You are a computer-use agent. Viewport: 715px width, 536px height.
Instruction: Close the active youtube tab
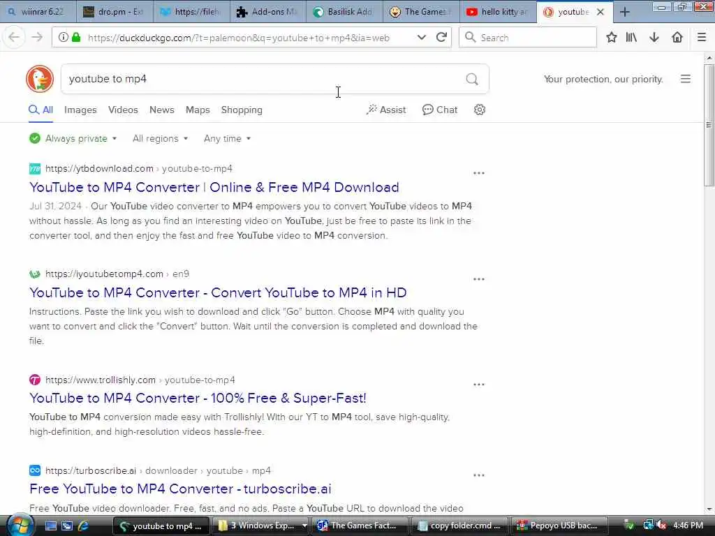pos(600,13)
